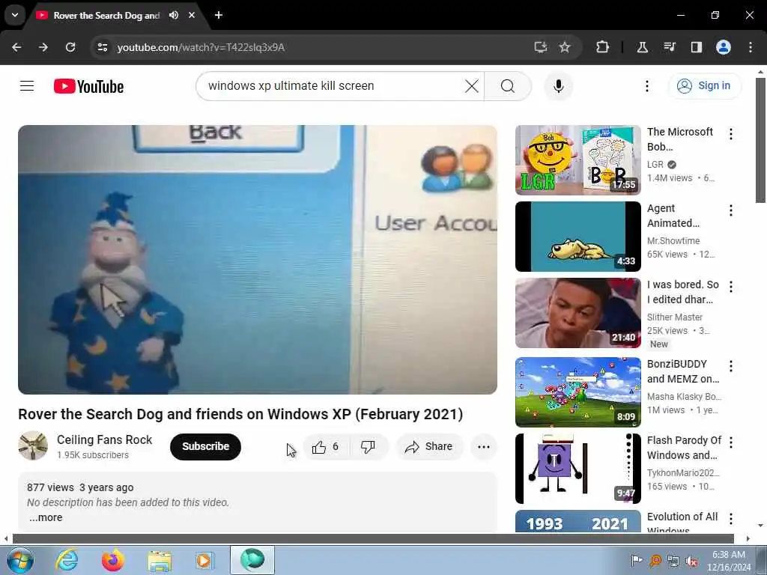The image size is (767, 575).
Task: Dislike the video with thumbs down
Action: click(x=369, y=446)
